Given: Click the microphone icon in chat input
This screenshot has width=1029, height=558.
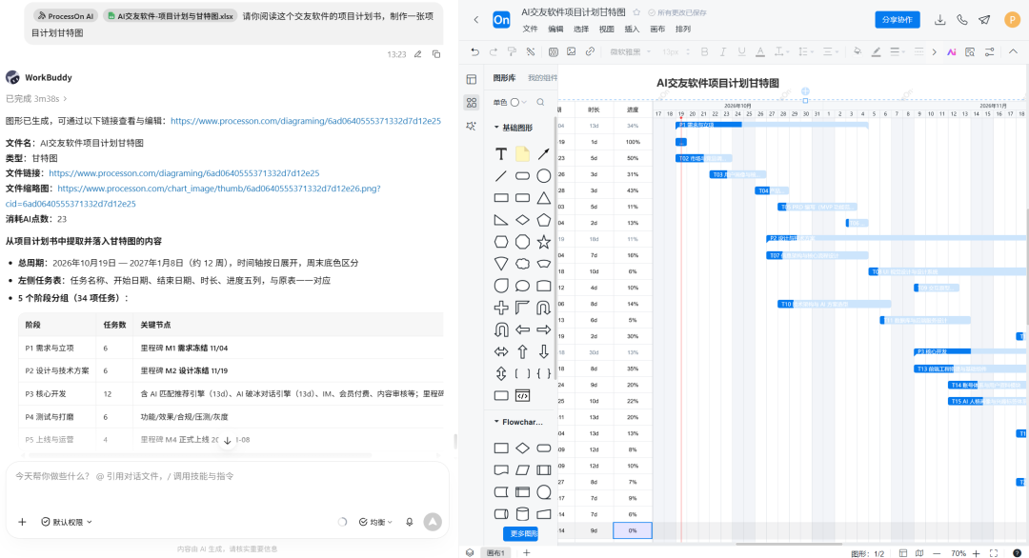Looking at the screenshot, I should click(410, 522).
